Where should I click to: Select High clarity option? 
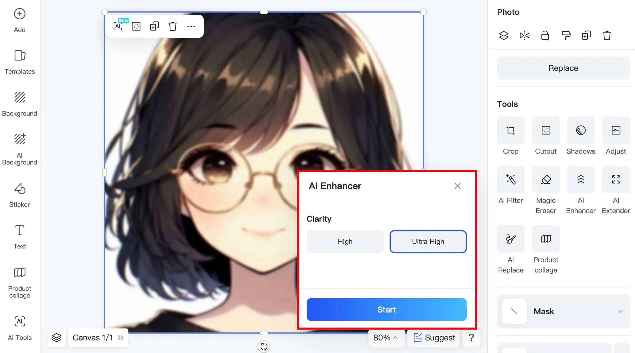pos(345,241)
